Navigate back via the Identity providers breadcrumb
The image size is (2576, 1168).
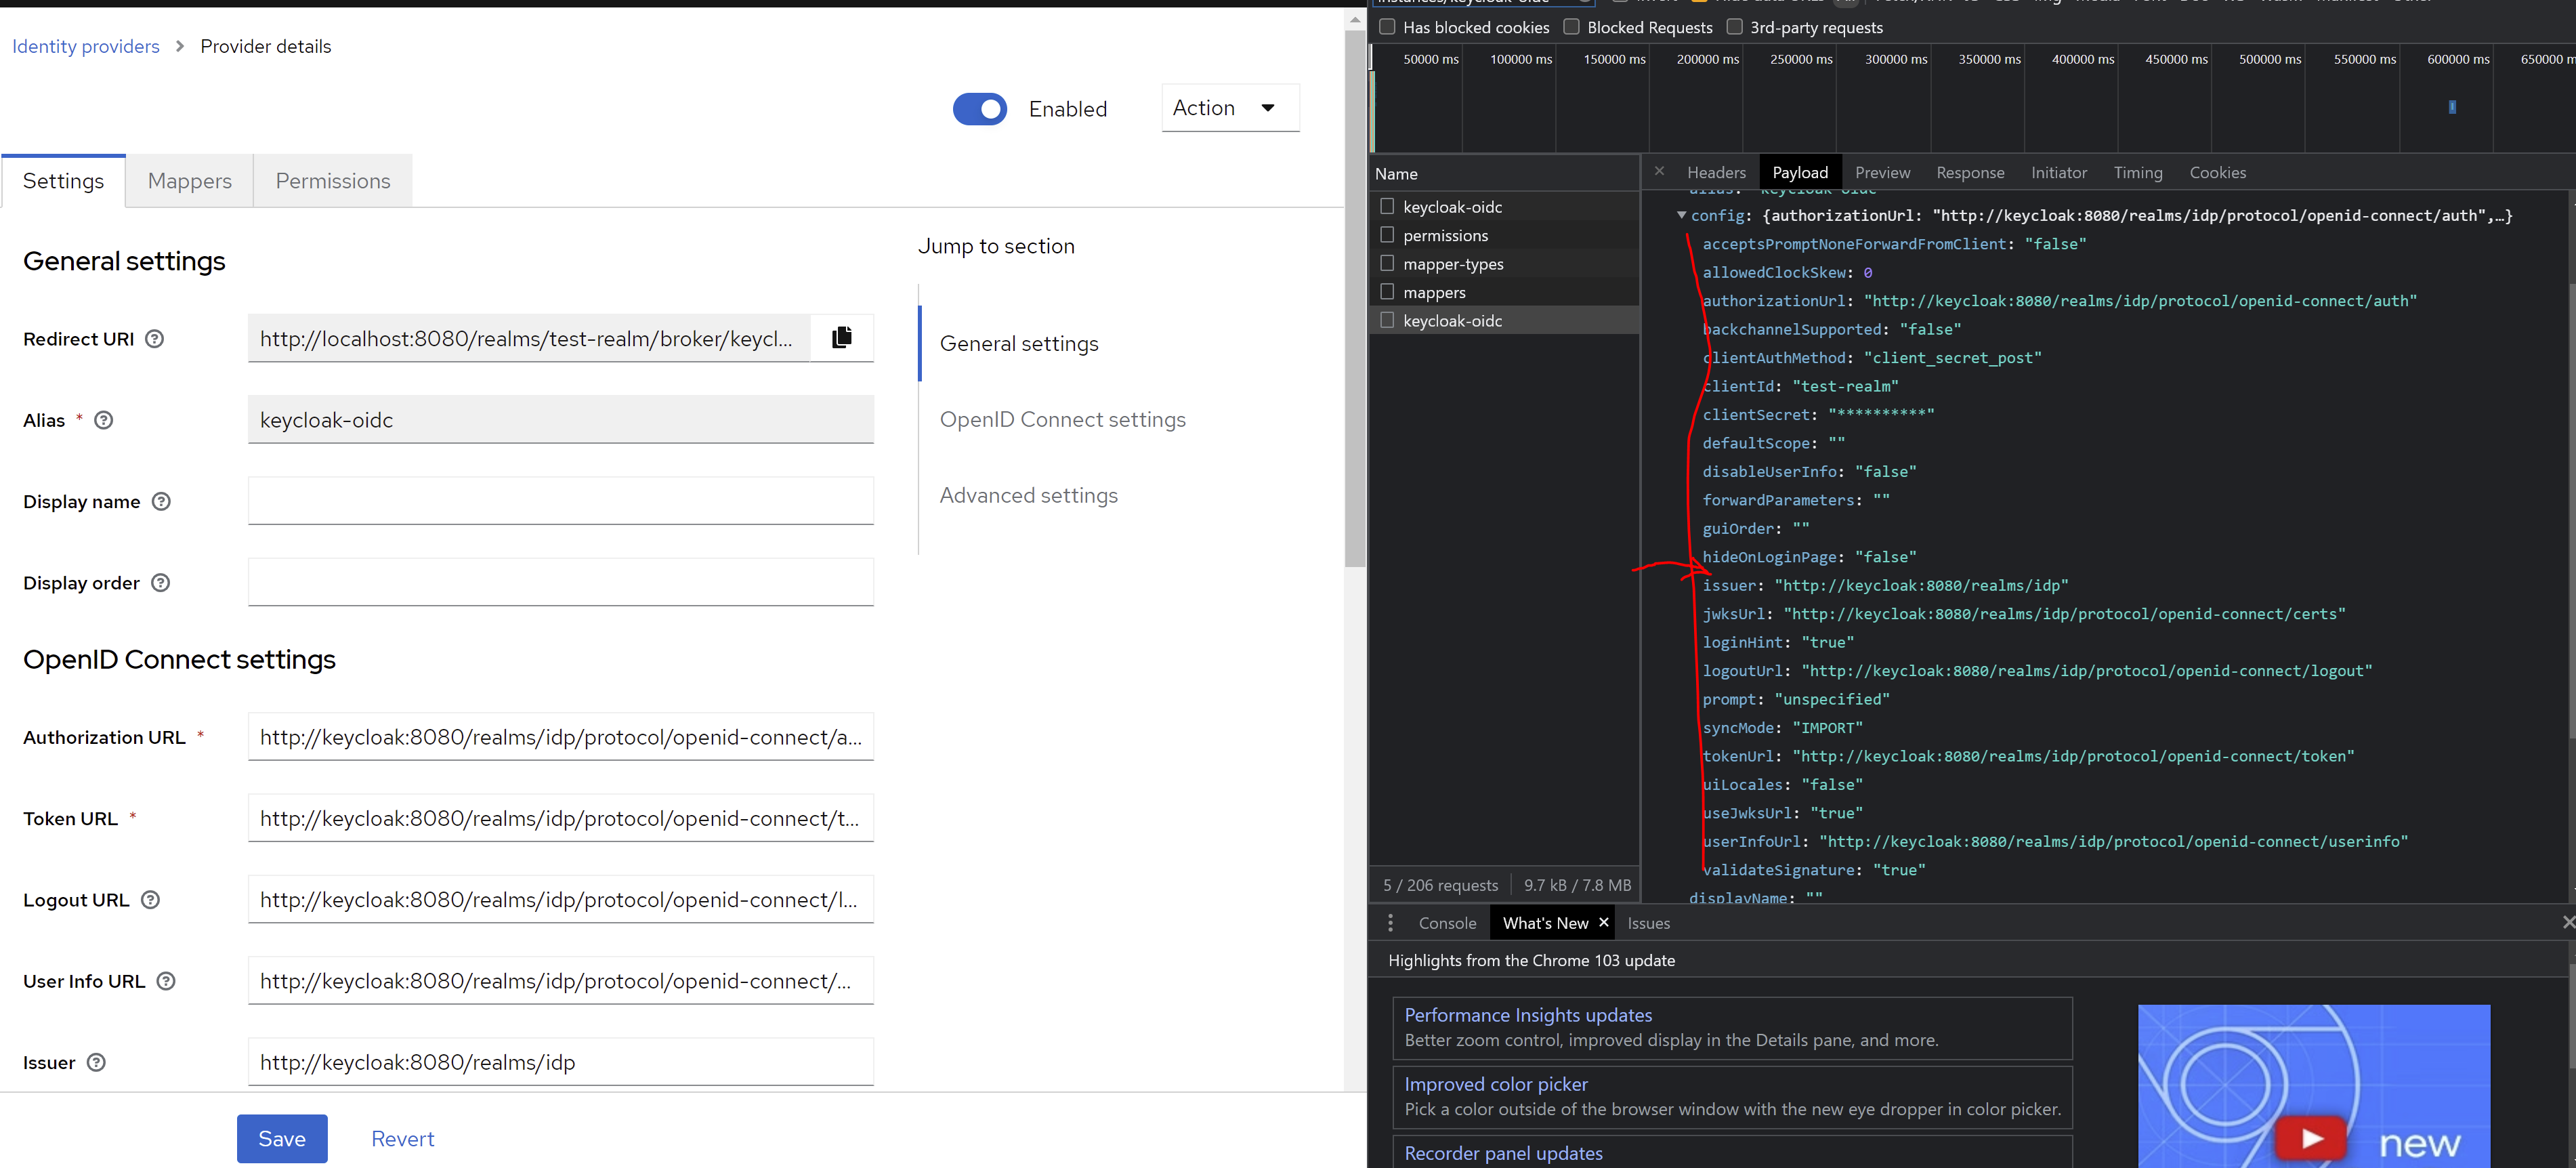click(86, 46)
